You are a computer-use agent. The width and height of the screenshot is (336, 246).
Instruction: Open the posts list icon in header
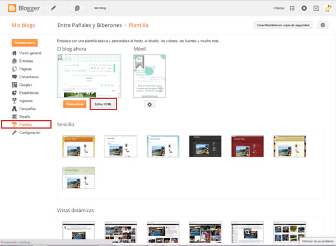tap(77, 8)
